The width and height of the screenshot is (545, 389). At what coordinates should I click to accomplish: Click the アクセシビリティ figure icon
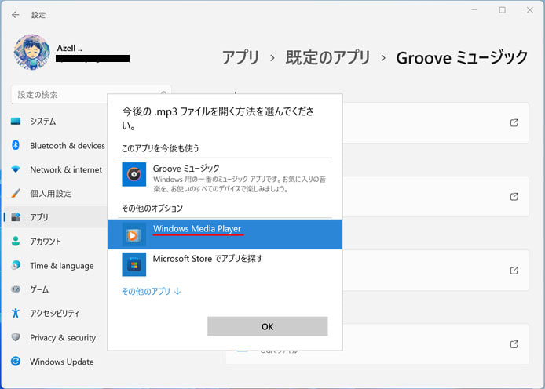[16, 313]
